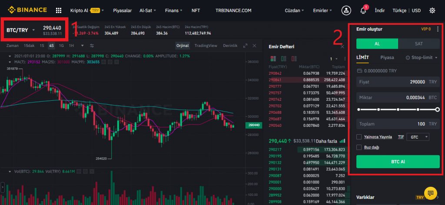Check the Buz dağı checkbox
Viewport: 445px width, 205px height.
(x=359, y=147)
